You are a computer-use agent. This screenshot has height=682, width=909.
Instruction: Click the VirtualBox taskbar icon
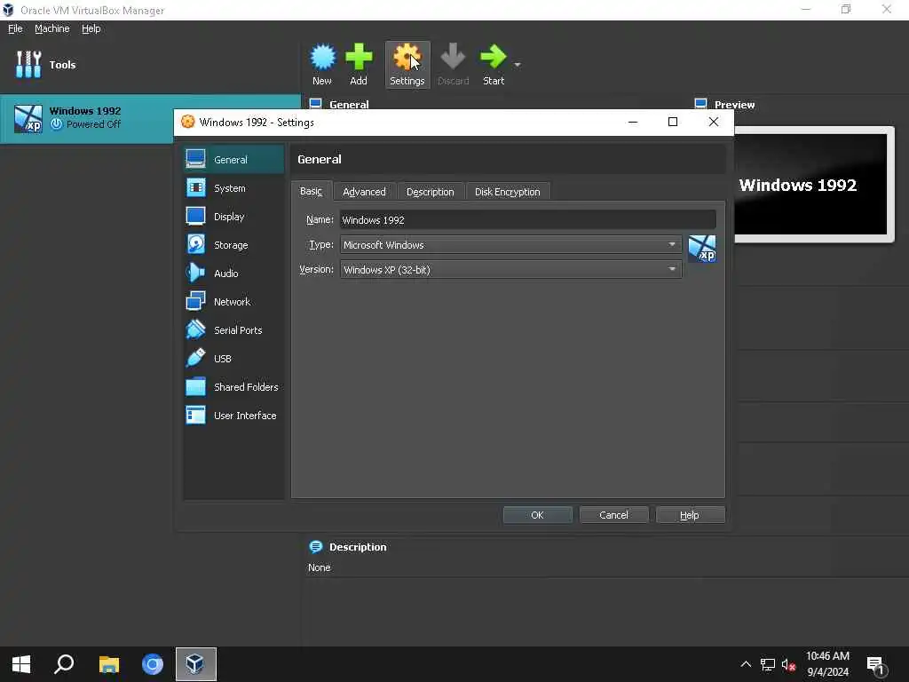point(196,664)
